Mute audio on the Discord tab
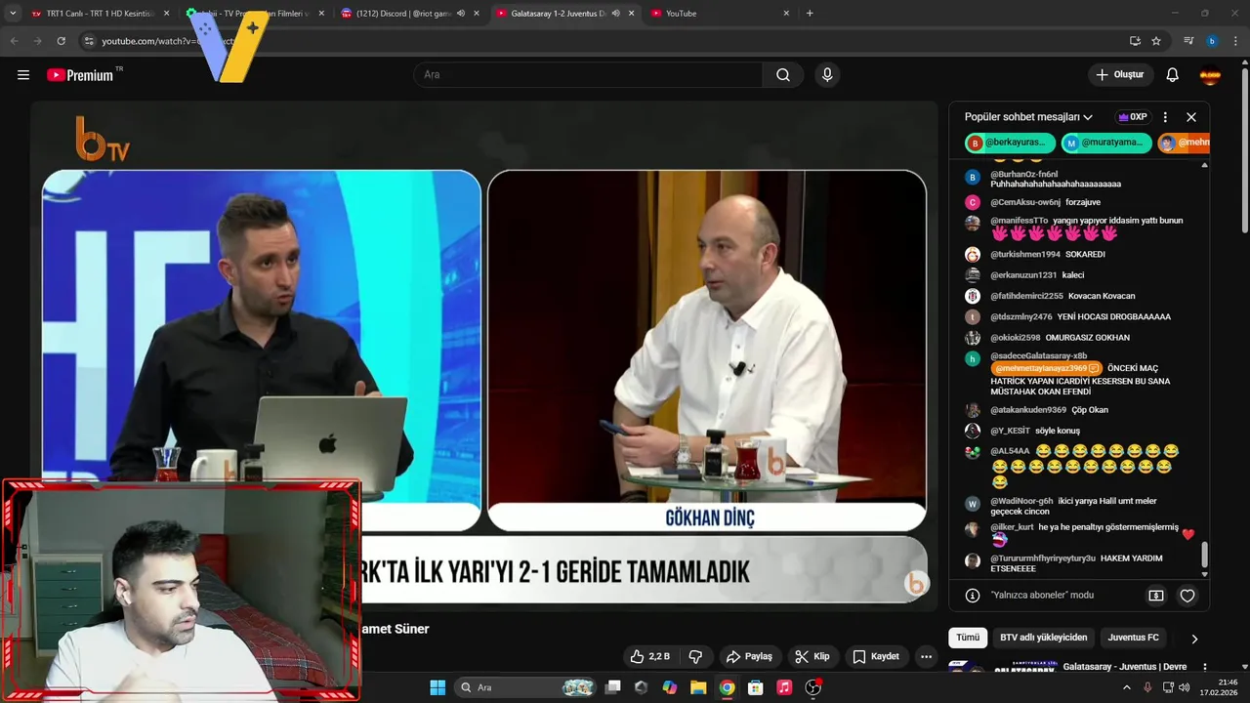This screenshot has width=1250, height=703. pyautogui.click(x=461, y=14)
